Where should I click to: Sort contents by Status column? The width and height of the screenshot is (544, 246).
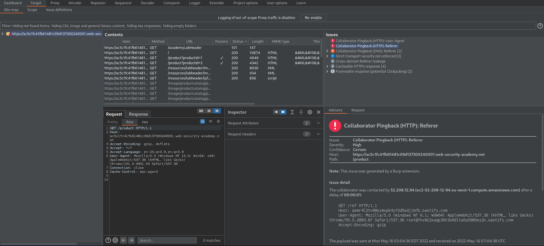pos(239,41)
